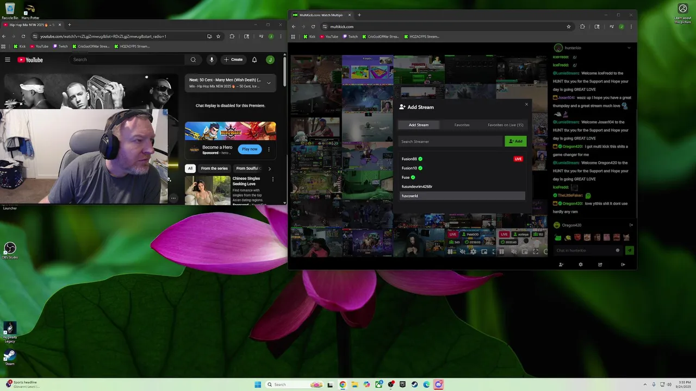Click the YouTube Create button

(233, 60)
